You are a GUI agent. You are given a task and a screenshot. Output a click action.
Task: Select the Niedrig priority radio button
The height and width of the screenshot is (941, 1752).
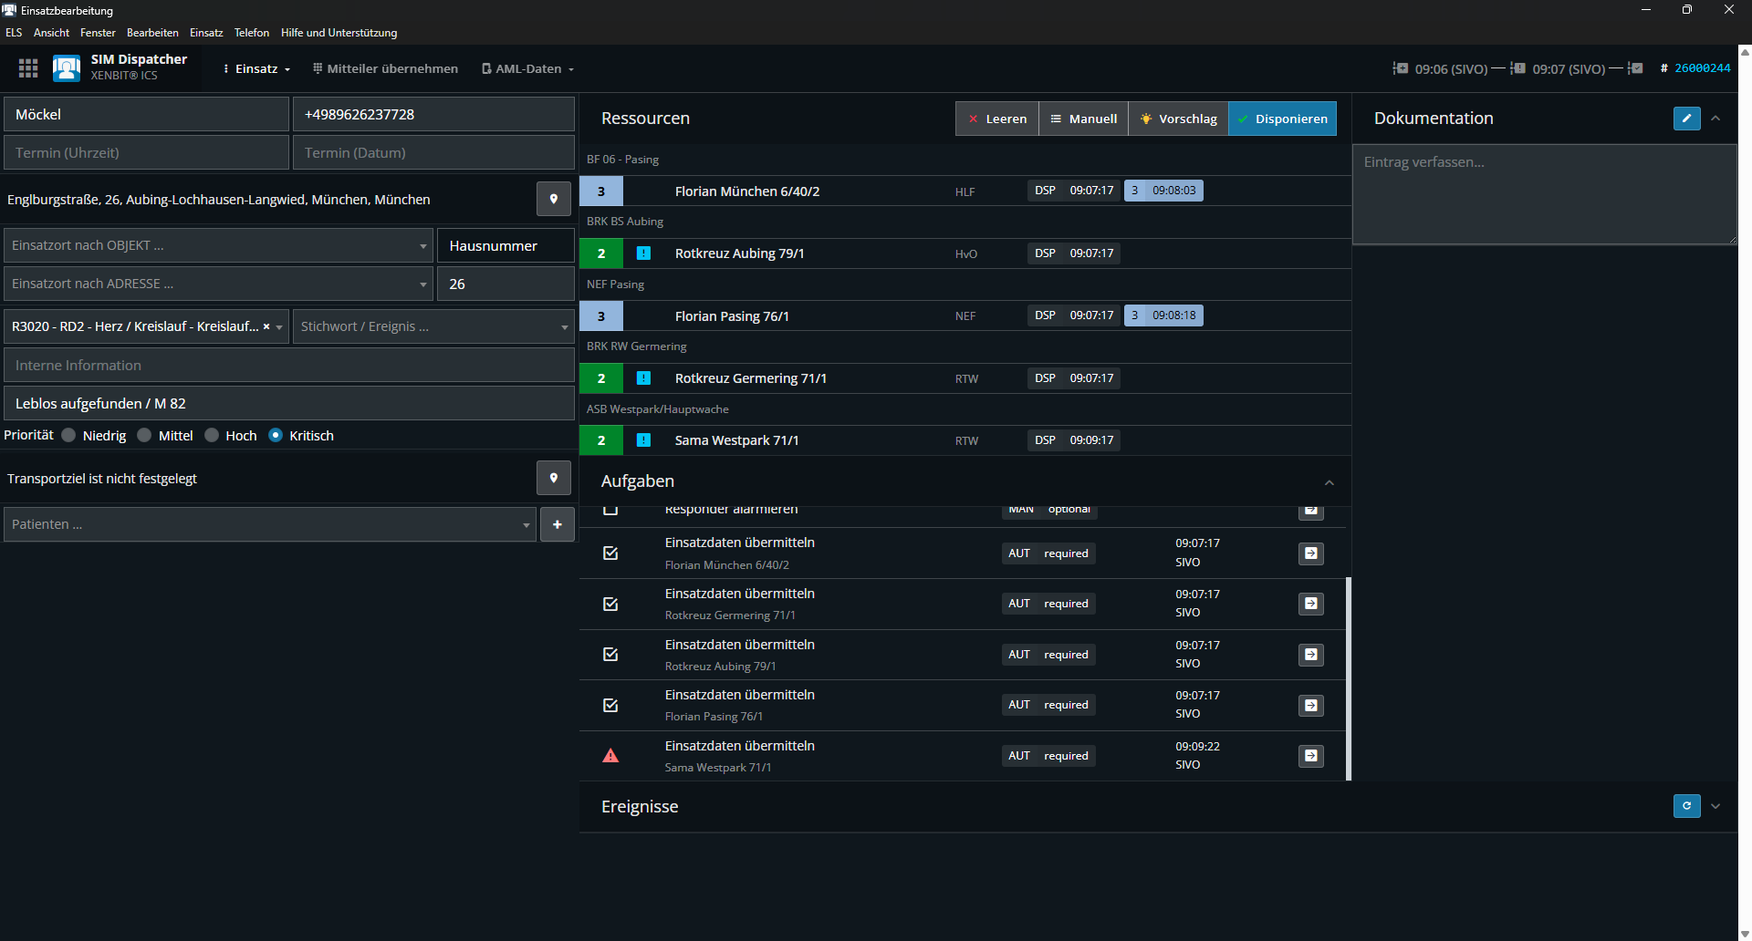point(68,436)
